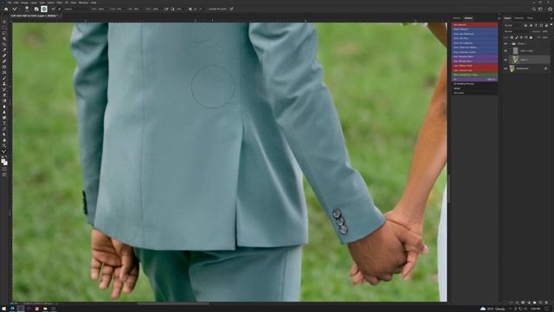Filter layers by type (T) icon
Image resolution: width=554 pixels, height=312 pixels.
pos(537,25)
